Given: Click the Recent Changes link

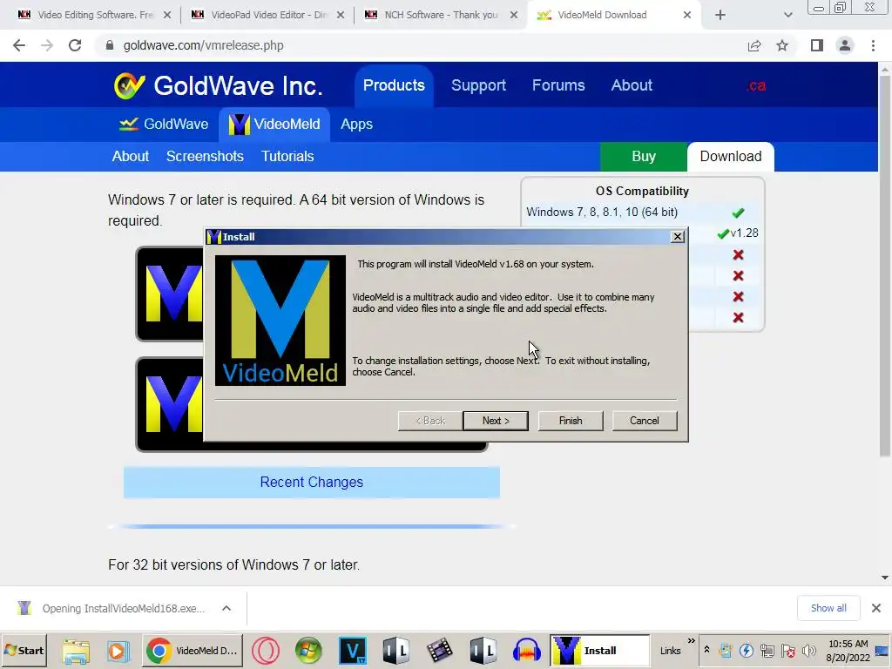Looking at the screenshot, I should click(312, 483).
